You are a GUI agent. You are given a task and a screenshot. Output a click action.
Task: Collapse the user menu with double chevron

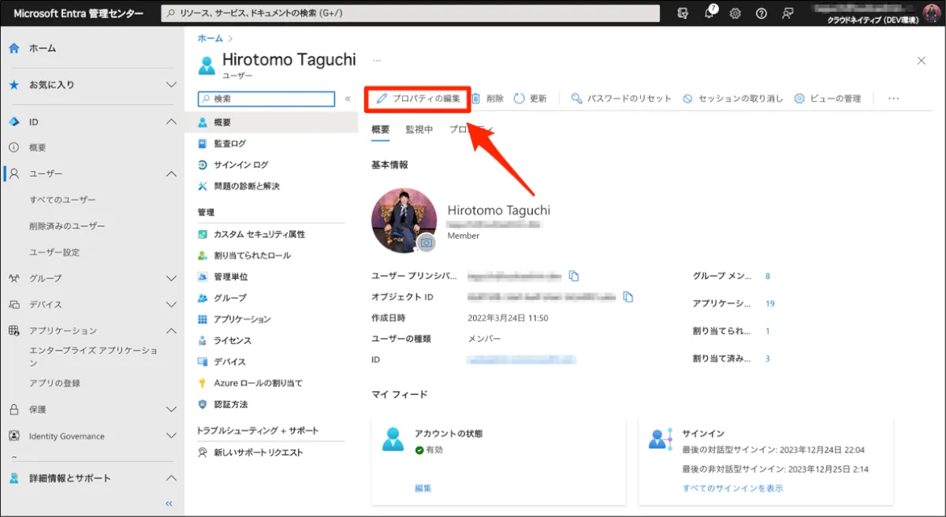[348, 99]
